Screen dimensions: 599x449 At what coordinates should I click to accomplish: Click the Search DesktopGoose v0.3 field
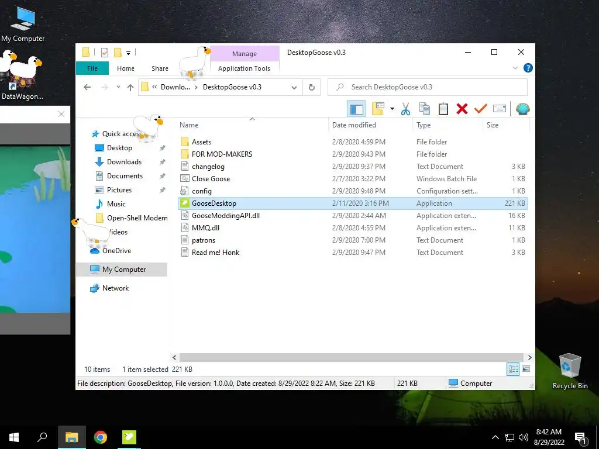428,87
